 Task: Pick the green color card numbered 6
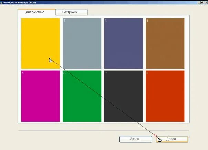pyautogui.click(x=82, y=96)
